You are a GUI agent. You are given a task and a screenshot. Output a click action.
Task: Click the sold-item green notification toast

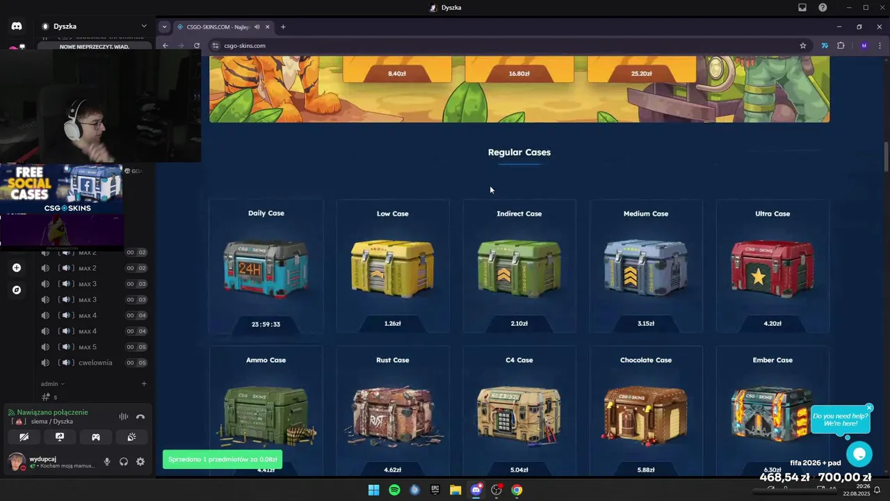[x=222, y=459]
